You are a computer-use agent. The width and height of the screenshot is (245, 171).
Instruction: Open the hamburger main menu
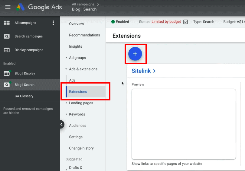point(8,7)
